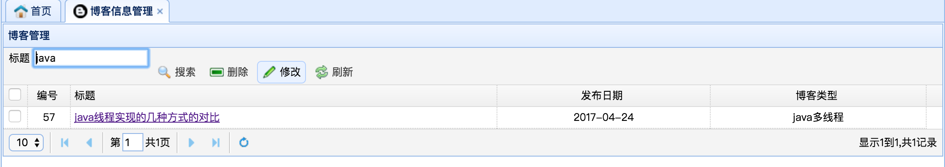Viewport: 945px width, 167px height.
Task: Close the 博客信息管理 tab
Action: (x=160, y=12)
